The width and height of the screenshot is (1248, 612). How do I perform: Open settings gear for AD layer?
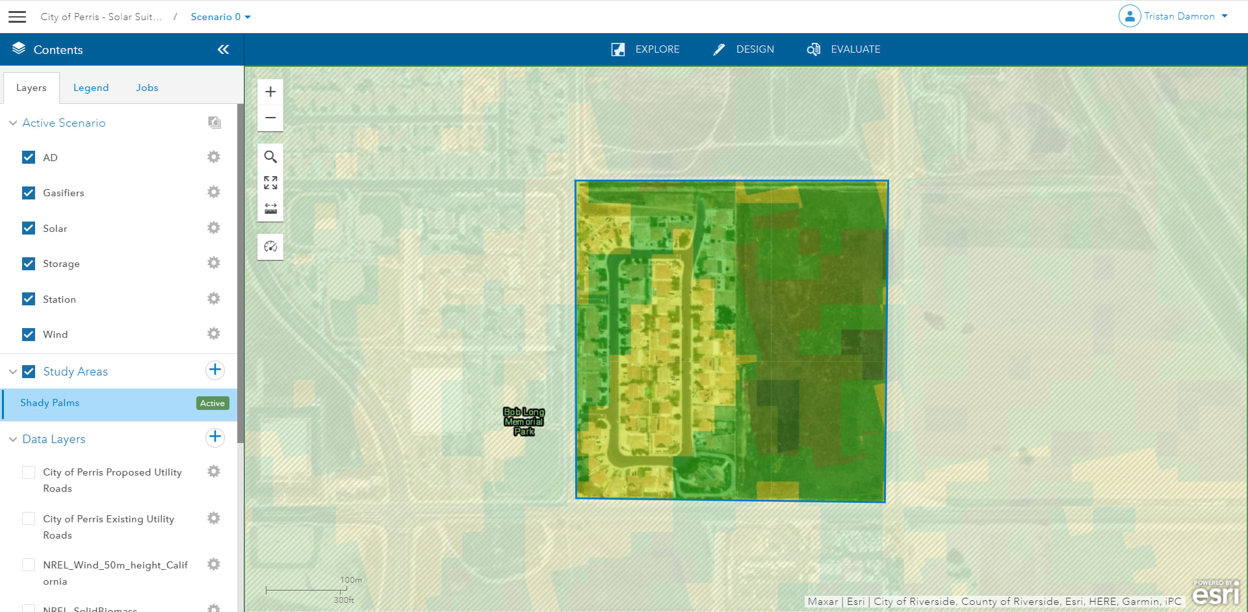[214, 157]
